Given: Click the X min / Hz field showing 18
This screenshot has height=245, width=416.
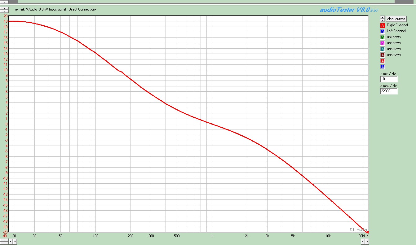Looking at the screenshot, I should pyautogui.click(x=389, y=79).
